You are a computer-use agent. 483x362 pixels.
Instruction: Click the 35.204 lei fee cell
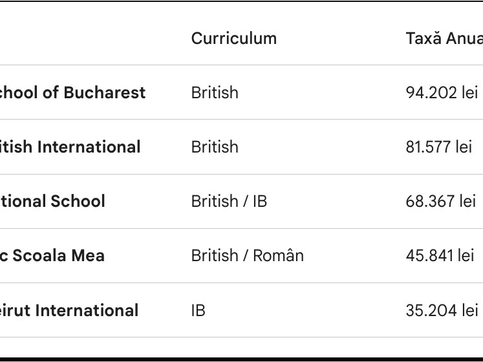(442, 310)
